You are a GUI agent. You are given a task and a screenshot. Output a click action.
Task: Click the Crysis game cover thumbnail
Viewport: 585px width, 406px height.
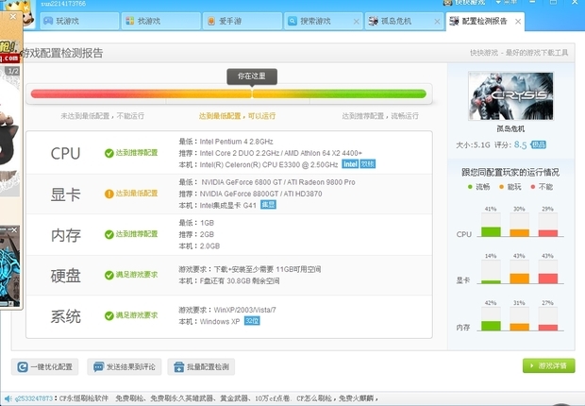pos(510,96)
